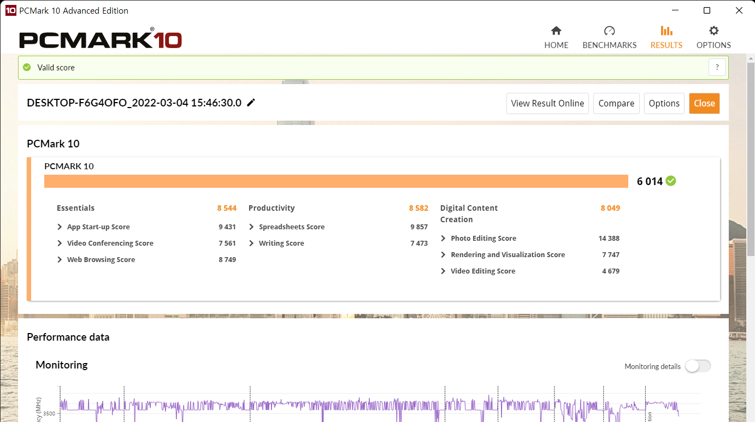Click the PCMARK 10 logo

point(101,39)
